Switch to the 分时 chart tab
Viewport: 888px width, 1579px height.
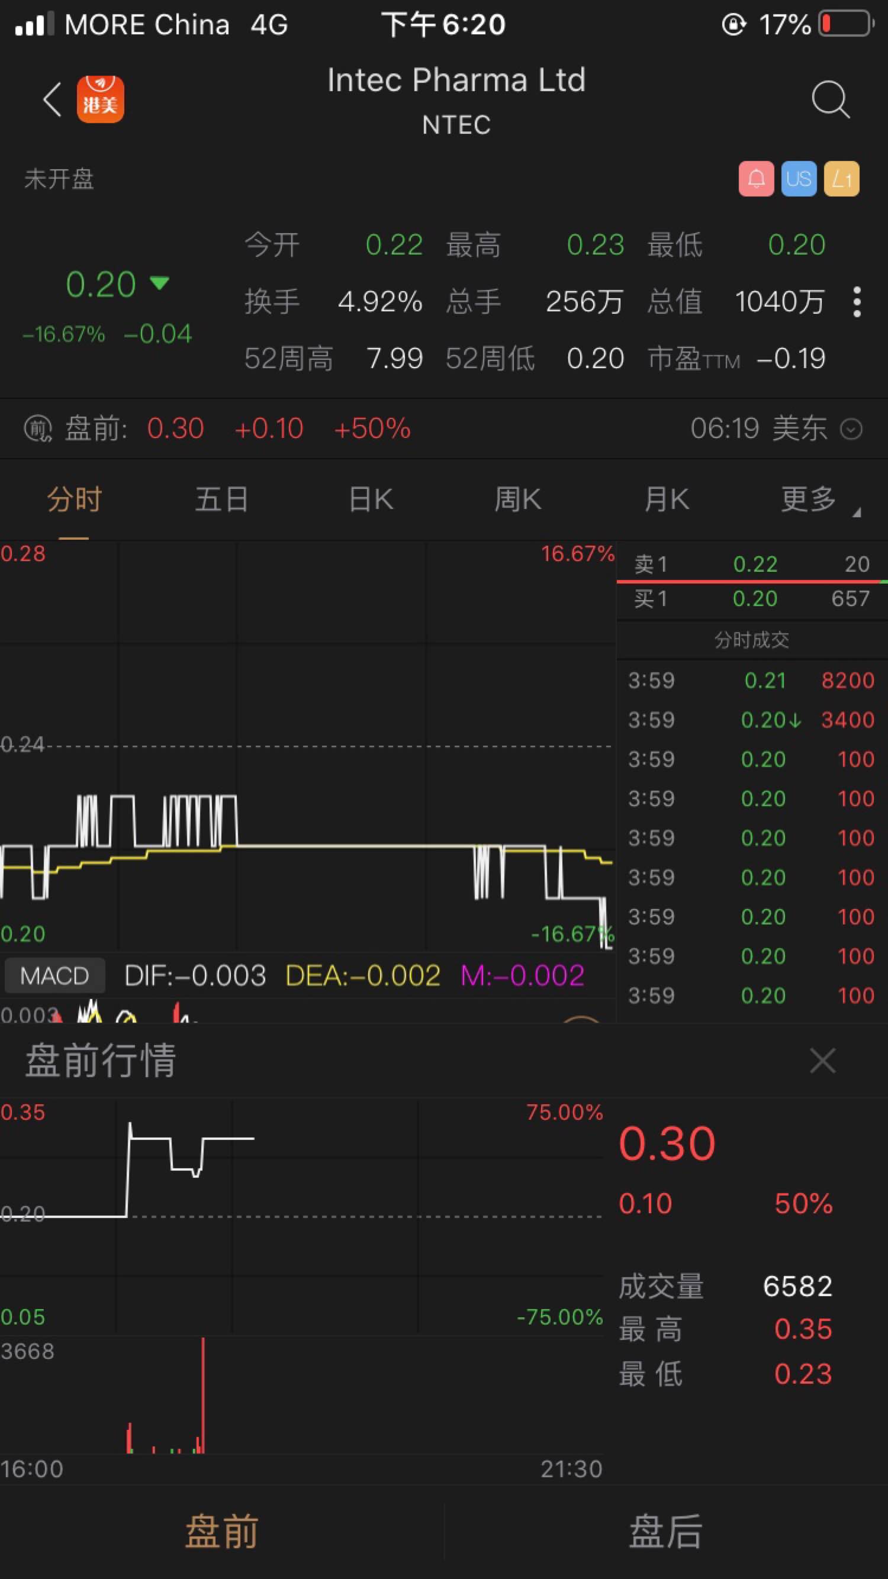[74, 500]
